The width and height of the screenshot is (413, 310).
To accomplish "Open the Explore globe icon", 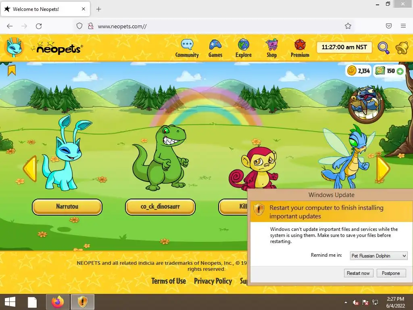I will click(243, 44).
